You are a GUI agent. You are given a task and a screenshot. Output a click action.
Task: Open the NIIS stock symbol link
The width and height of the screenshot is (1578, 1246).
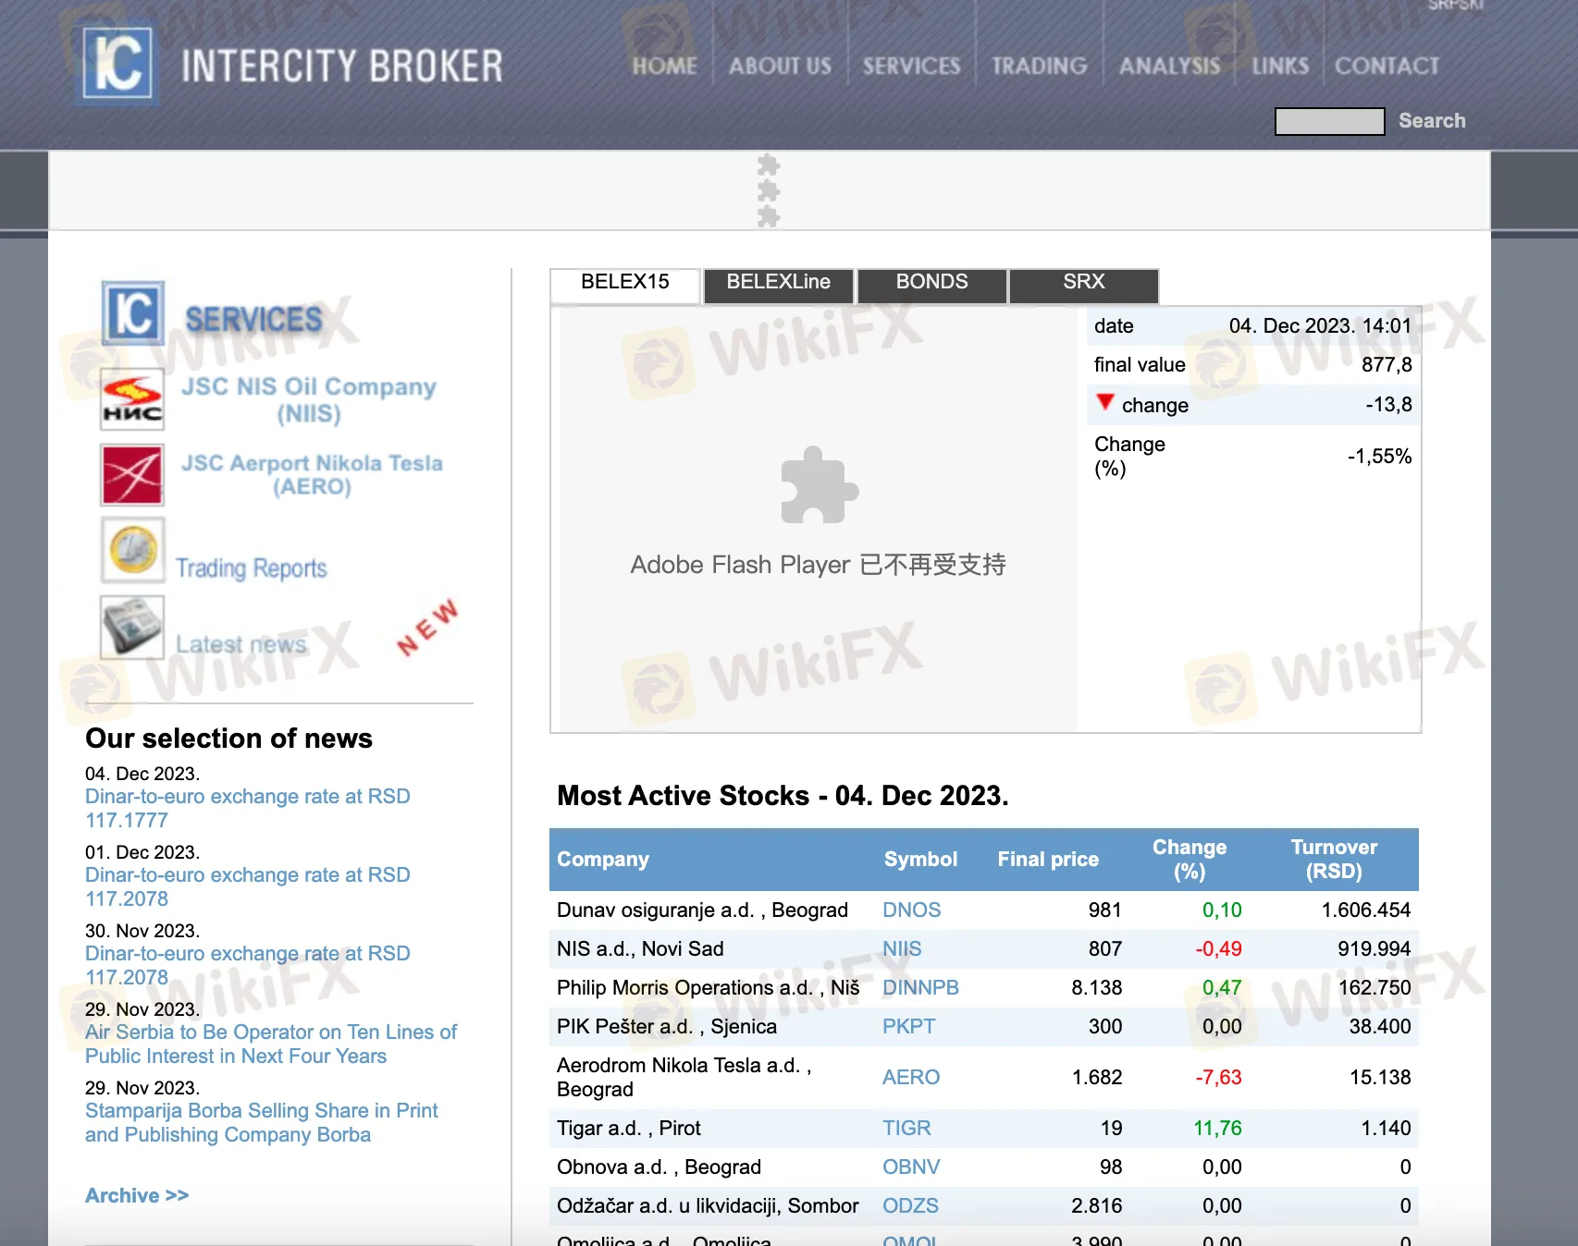902,948
